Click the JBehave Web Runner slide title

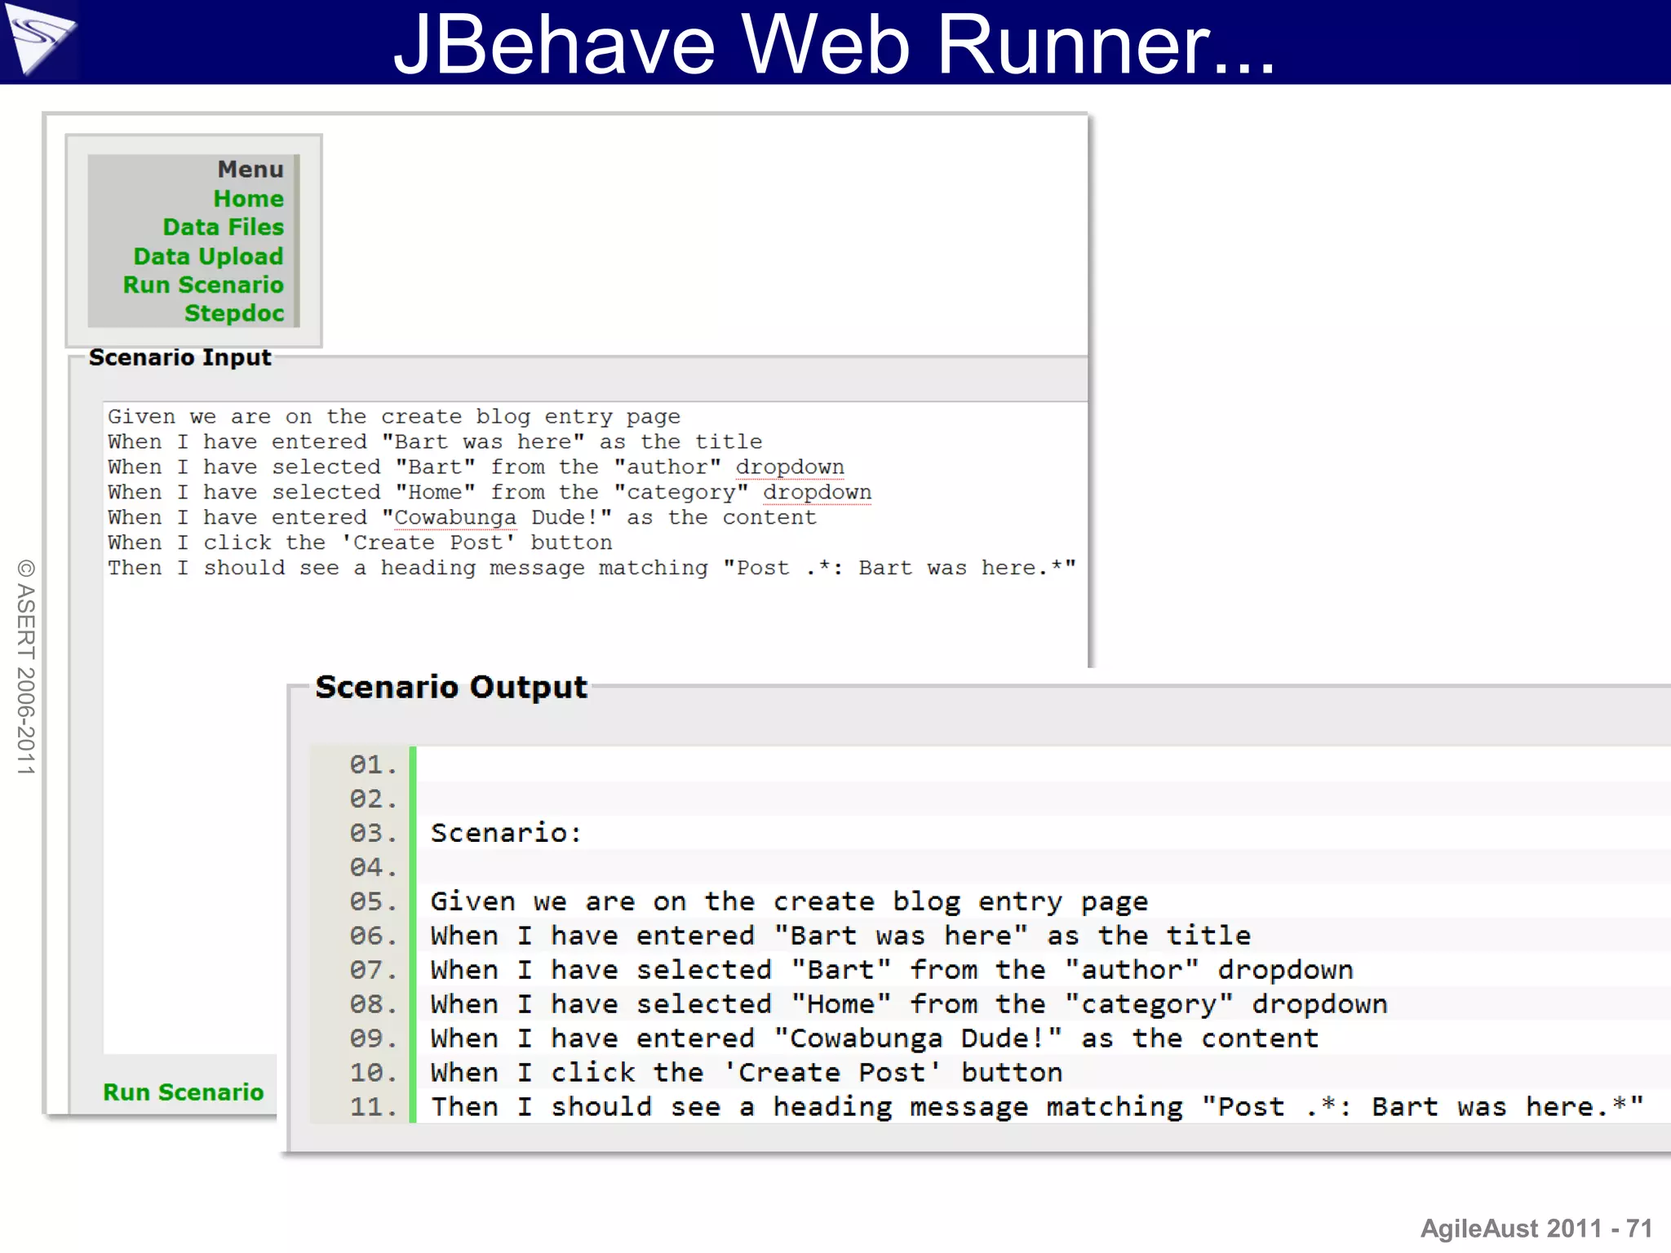[834, 44]
